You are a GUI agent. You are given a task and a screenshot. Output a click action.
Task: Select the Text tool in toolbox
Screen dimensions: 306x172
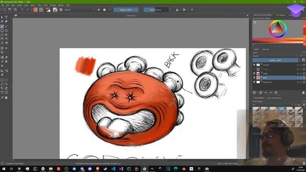(6, 17)
